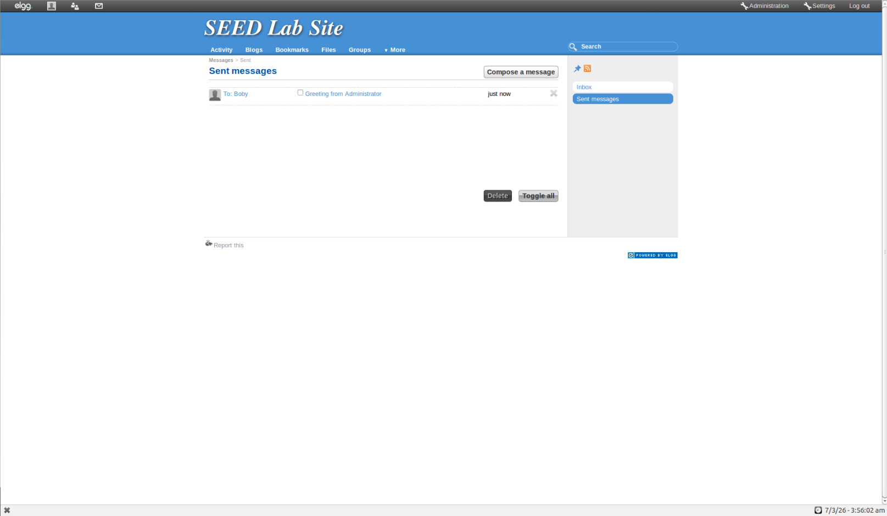Go to the Groups menu item
Viewport: 887px width, 516px height.
[360, 50]
